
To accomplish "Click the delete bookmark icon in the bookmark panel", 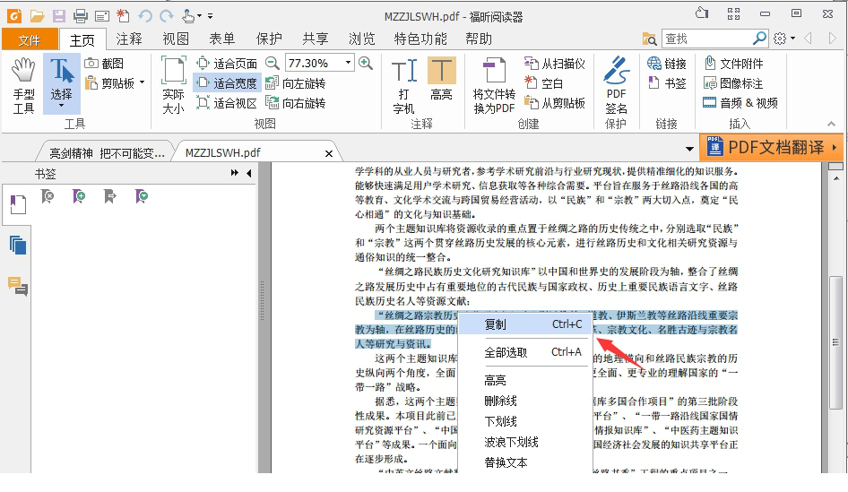I will 48,196.
